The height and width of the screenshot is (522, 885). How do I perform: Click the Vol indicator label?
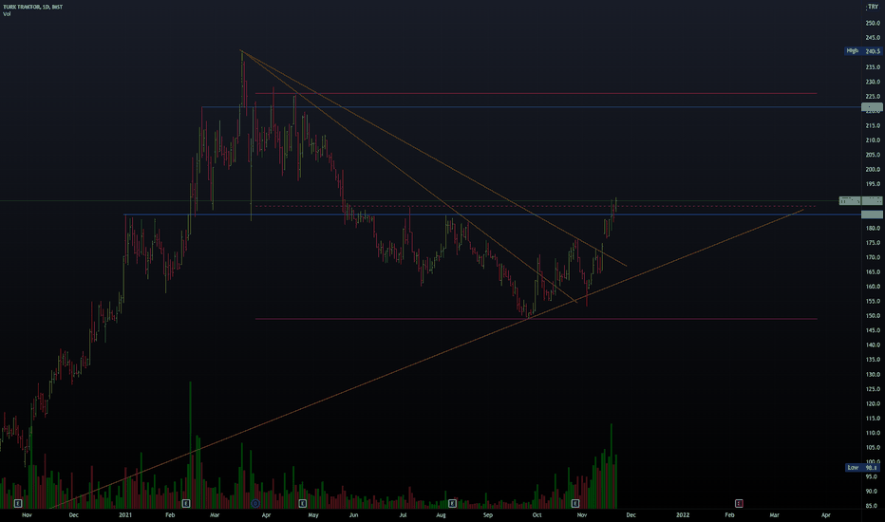(7, 14)
